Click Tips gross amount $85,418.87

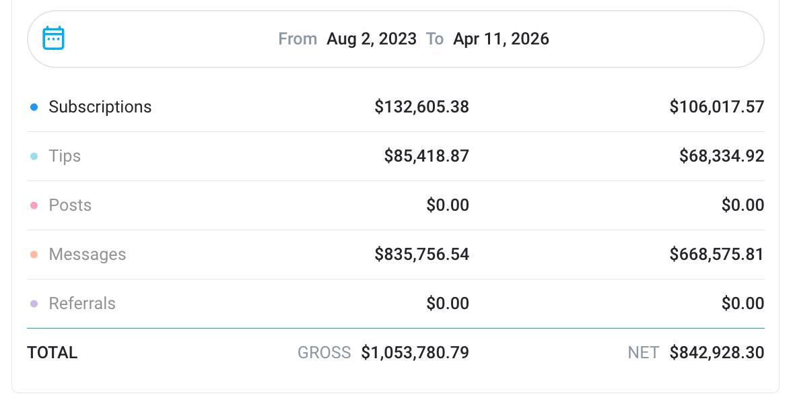pyautogui.click(x=426, y=156)
